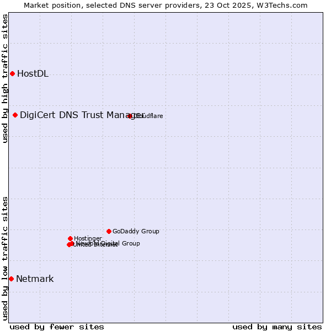
Task: Click the 'used by many sites' axis label
Action: [277, 327]
